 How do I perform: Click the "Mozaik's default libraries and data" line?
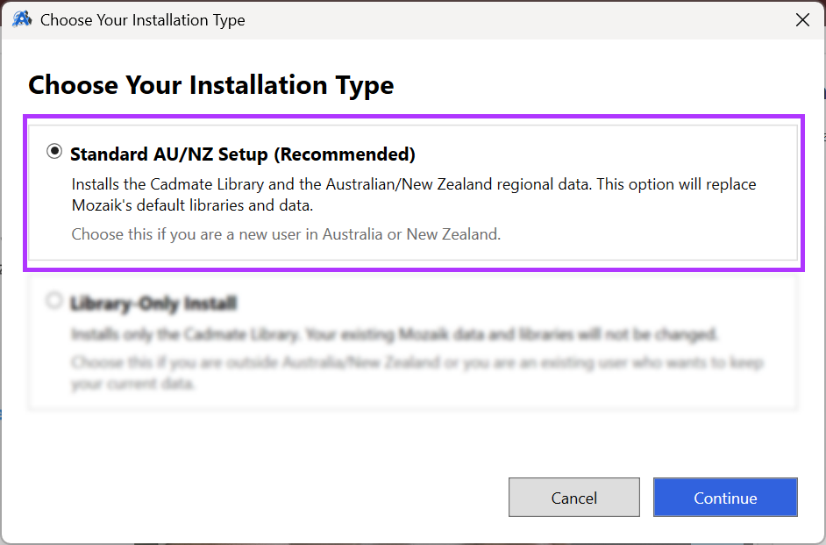tap(191, 206)
